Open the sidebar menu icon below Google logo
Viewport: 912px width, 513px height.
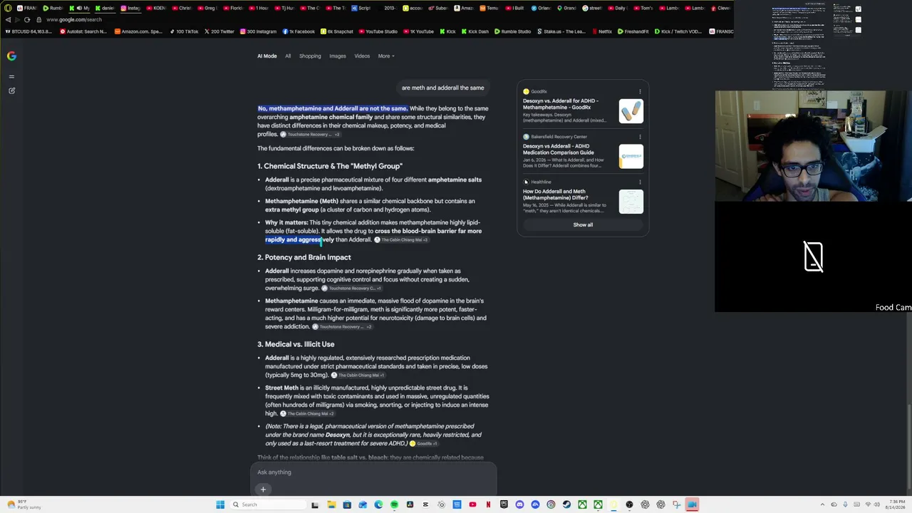click(x=11, y=76)
